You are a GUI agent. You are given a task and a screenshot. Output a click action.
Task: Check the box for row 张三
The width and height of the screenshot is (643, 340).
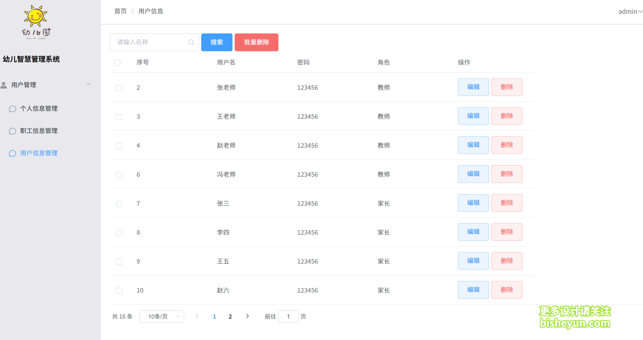pyautogui.click(x=119, y=204)
